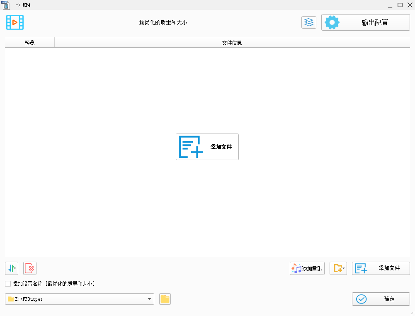Select the 预览 column header
The image size is (415, 316).
29,42
